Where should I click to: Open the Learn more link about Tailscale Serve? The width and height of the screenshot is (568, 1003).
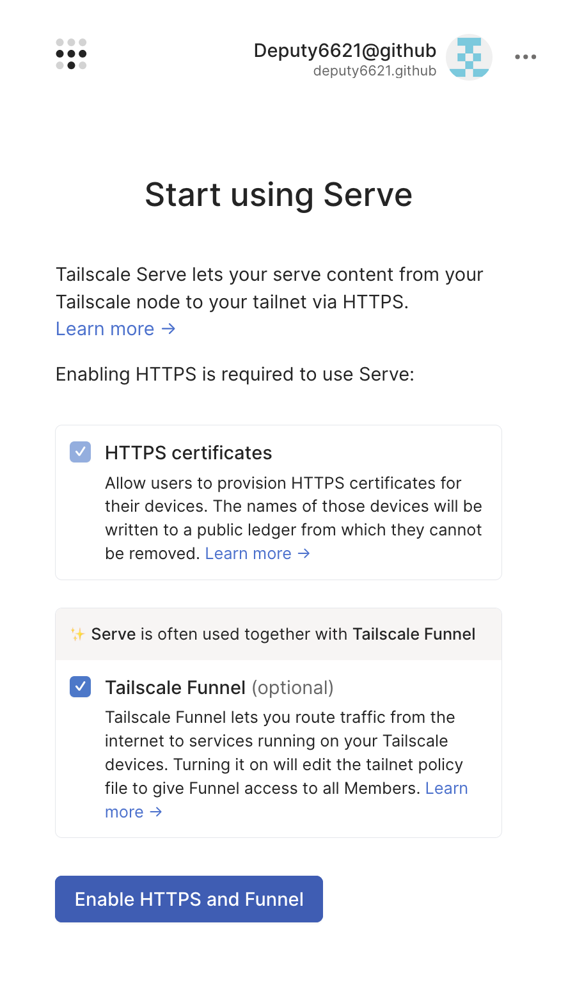click(x=105, y=329)
